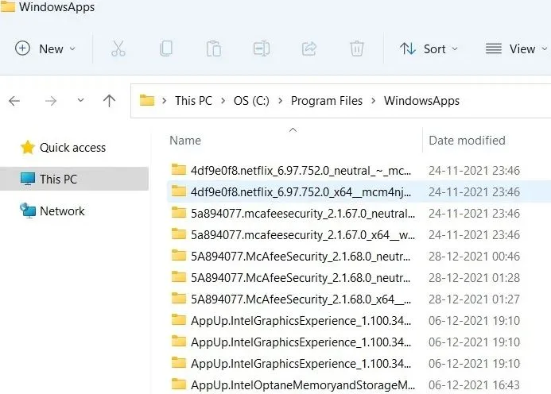Click the folder icon in address bar
This screenshot has width=551, height=394.
click(147, 100)
